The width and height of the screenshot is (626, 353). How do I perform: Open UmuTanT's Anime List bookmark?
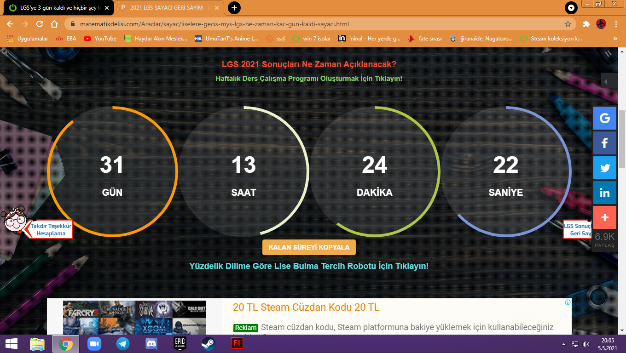click(x=226, y=39)
